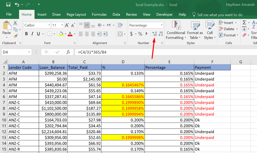257x153 pixels.
Task: Click Increase Decimal button
Action: (x=155, y=34)
